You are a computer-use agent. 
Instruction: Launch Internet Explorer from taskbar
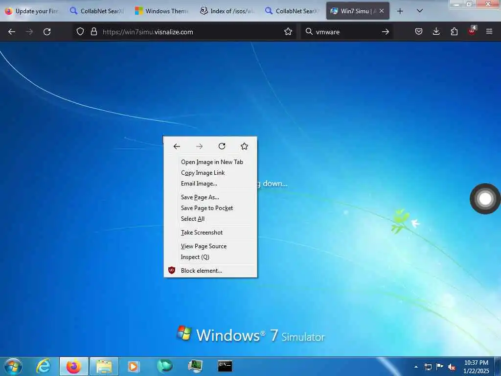(44, 366)
